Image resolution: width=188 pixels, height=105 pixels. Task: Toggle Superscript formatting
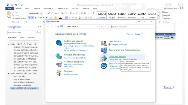[47, 18]
